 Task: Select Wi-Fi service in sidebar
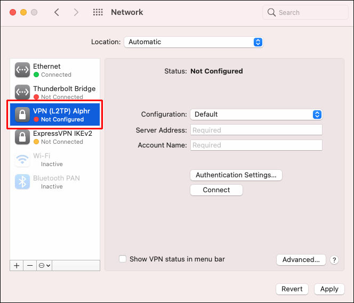tap(55, 159)
